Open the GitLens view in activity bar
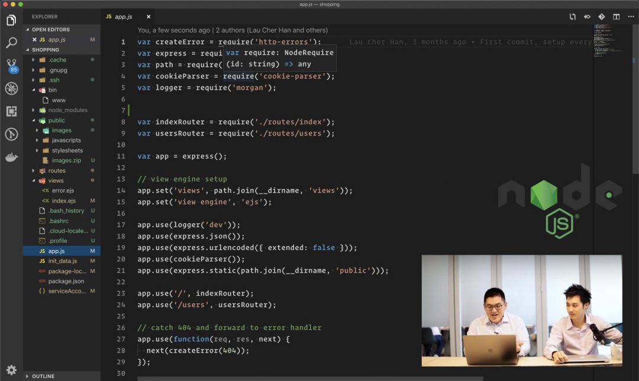Screen dimensions: 639x381 tap(11, 134)
